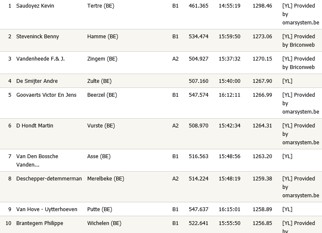Viewport: 322px width, 233px height.
Task: Click on De Smijter Andre
Action: click(x=37, y=81)
